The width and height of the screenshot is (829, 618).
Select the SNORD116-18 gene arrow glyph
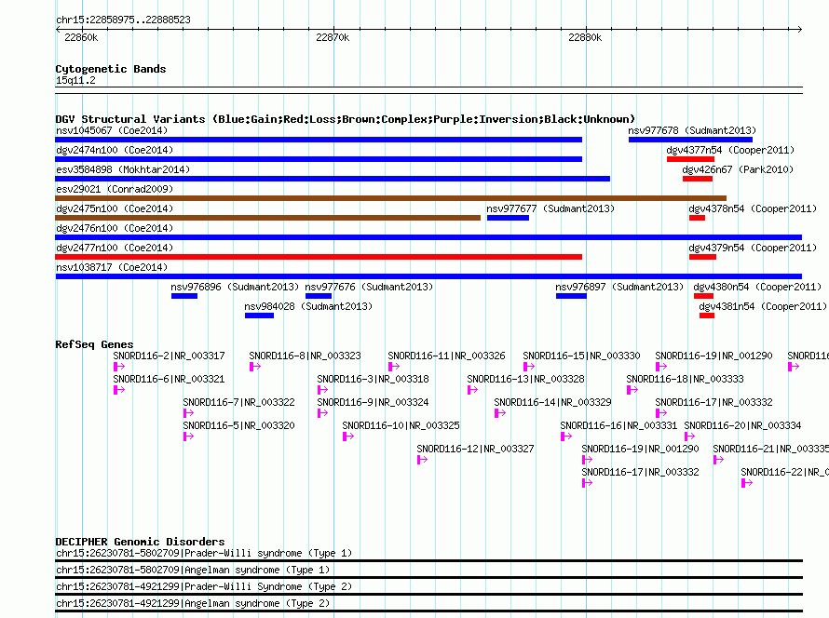(x=632, y=390)
